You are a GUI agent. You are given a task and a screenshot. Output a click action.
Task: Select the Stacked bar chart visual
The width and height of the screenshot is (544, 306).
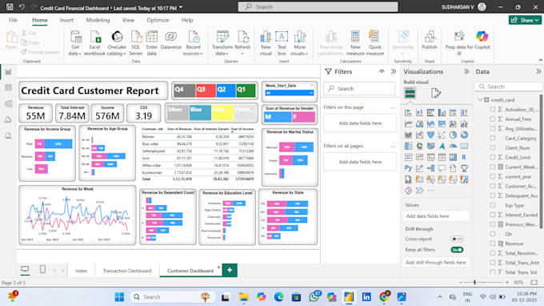408,112
